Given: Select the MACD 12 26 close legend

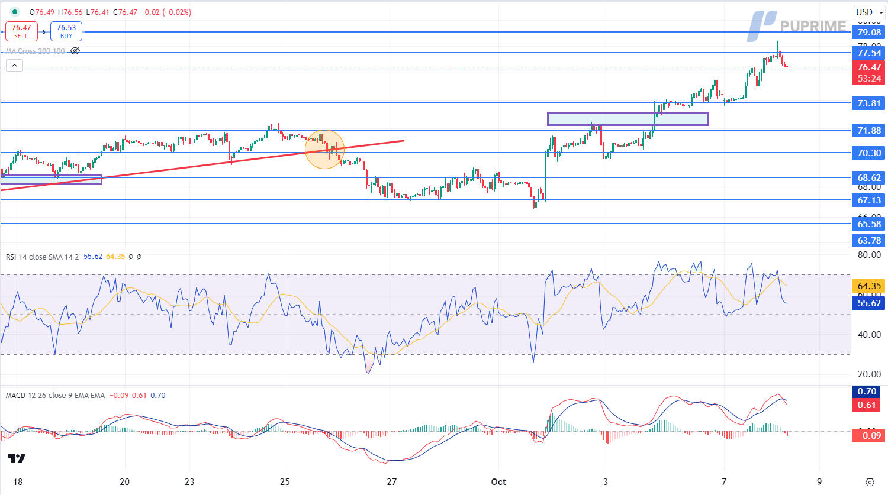Looking at the screenshot, I should coord(55,395).
